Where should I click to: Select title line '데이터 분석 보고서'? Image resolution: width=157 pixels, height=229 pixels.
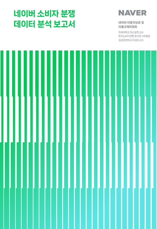[44, 24]
